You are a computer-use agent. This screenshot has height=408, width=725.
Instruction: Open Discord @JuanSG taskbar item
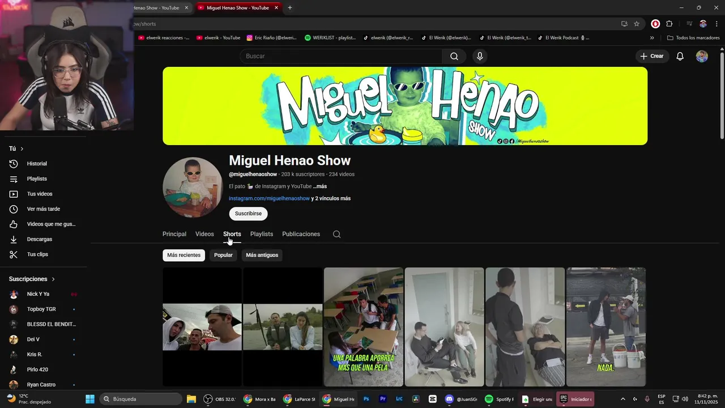coord(461,399)
